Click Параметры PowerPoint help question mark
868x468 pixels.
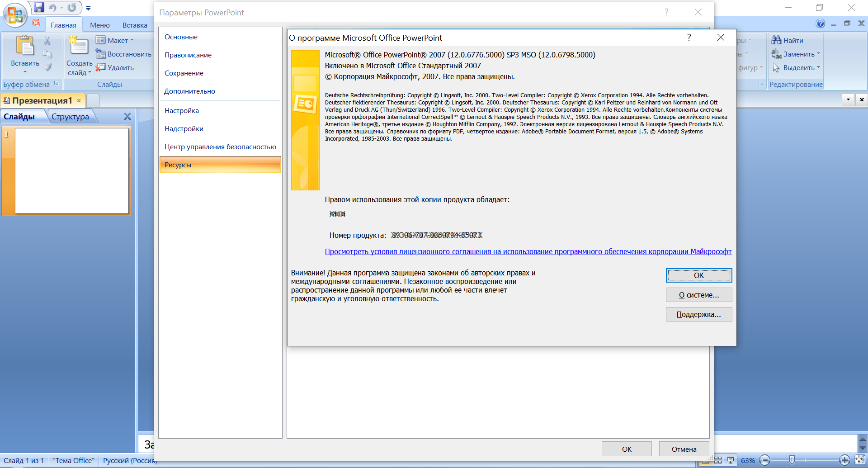tap(666, 12)
